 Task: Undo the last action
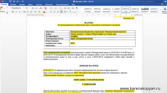pyautogui.click(x=18, y=2)
